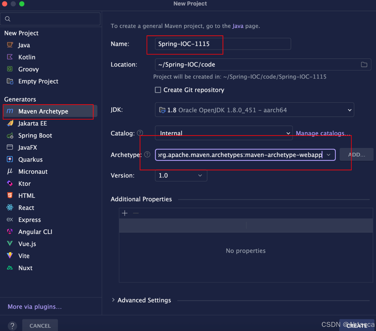376x331 pixels.
Task: Click the Angular CLI logo icon
Action: (10, 232)
